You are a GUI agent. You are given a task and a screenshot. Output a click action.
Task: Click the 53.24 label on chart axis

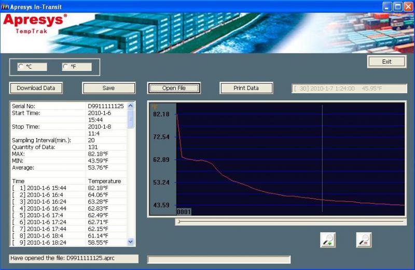coord(161,183)
